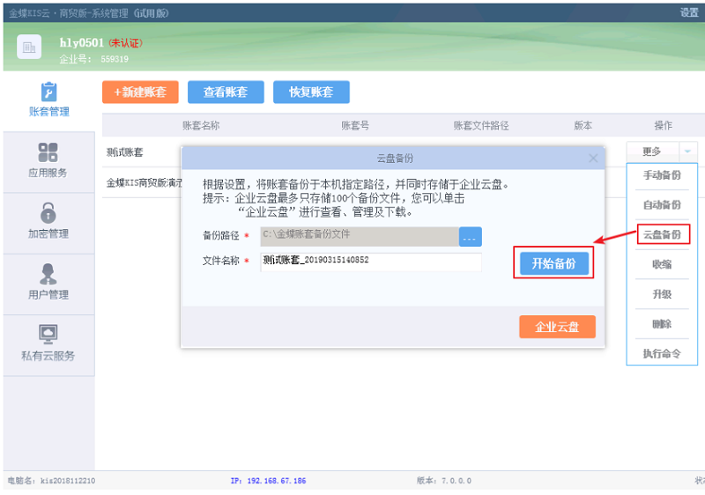Open 应用服务 sidebar icon
Viewport: 705px width, 495px height.
[x=48, y=152]
